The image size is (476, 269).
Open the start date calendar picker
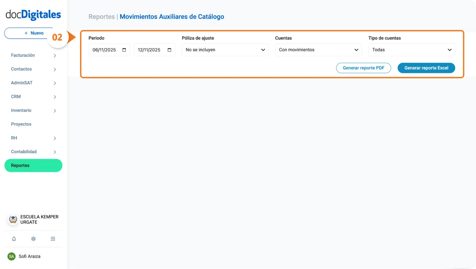coord(123,50)
